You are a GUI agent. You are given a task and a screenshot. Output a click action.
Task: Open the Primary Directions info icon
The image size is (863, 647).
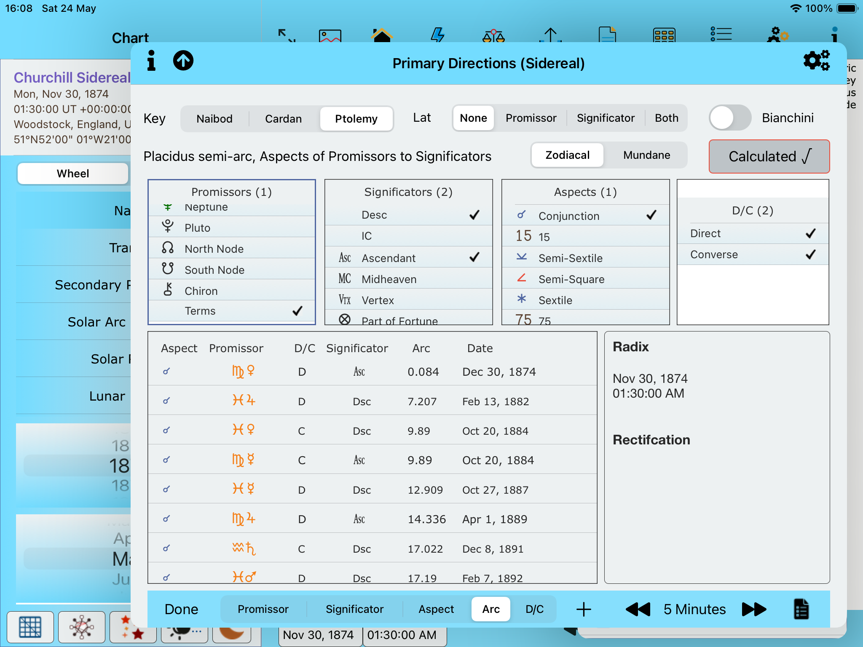coord(151,61)
